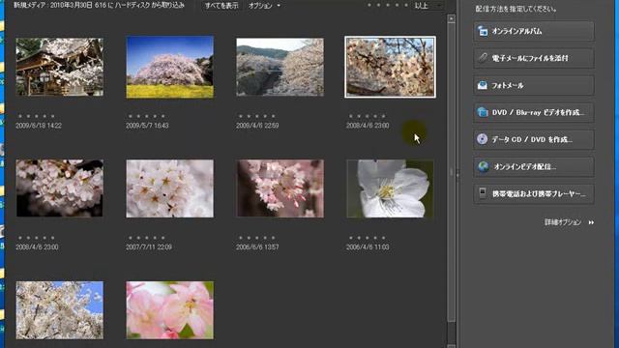Give the 2007/7/11 22:09 photo five stars
Screen dimensions: 619x348
coord(163,238)
